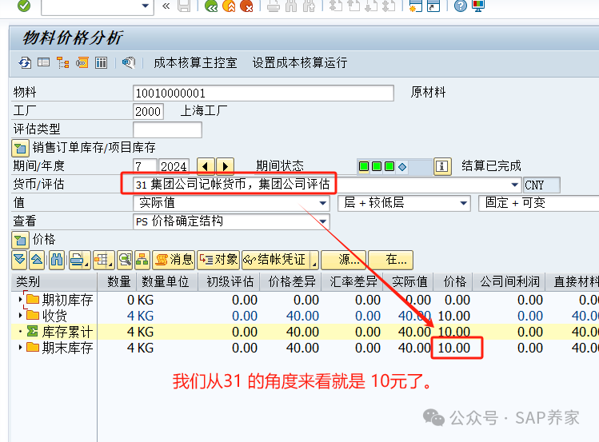Click the green checkmark Enter icon

[24, 6]
